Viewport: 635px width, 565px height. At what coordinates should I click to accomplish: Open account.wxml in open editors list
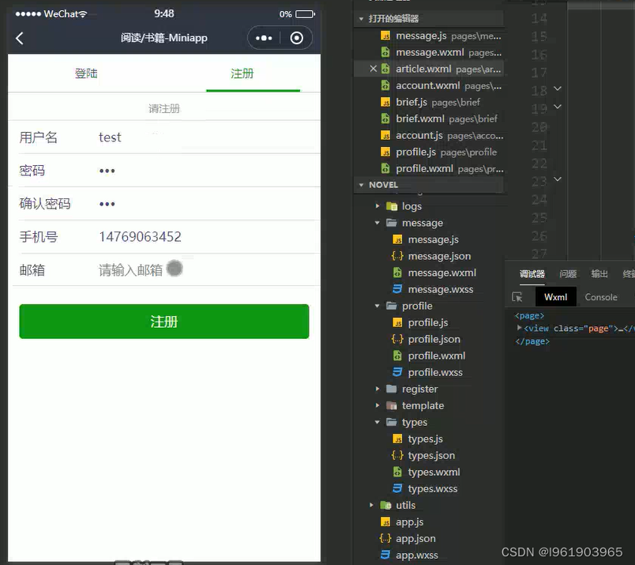point(441,85)
